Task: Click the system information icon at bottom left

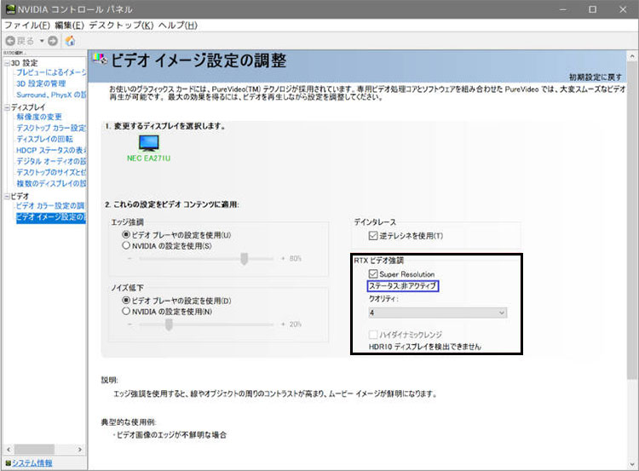Action: click(x=8, y=463)
